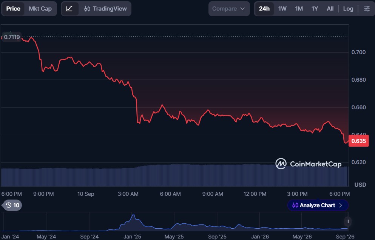Toggle the Log scale option

pyautogui.click(x=348, y=9)
